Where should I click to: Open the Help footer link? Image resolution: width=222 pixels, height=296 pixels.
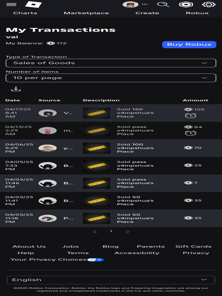(26, 253)
